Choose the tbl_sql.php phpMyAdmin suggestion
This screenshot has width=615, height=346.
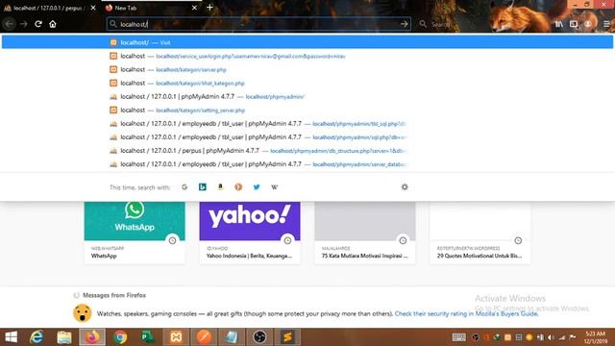coord(307,124)
